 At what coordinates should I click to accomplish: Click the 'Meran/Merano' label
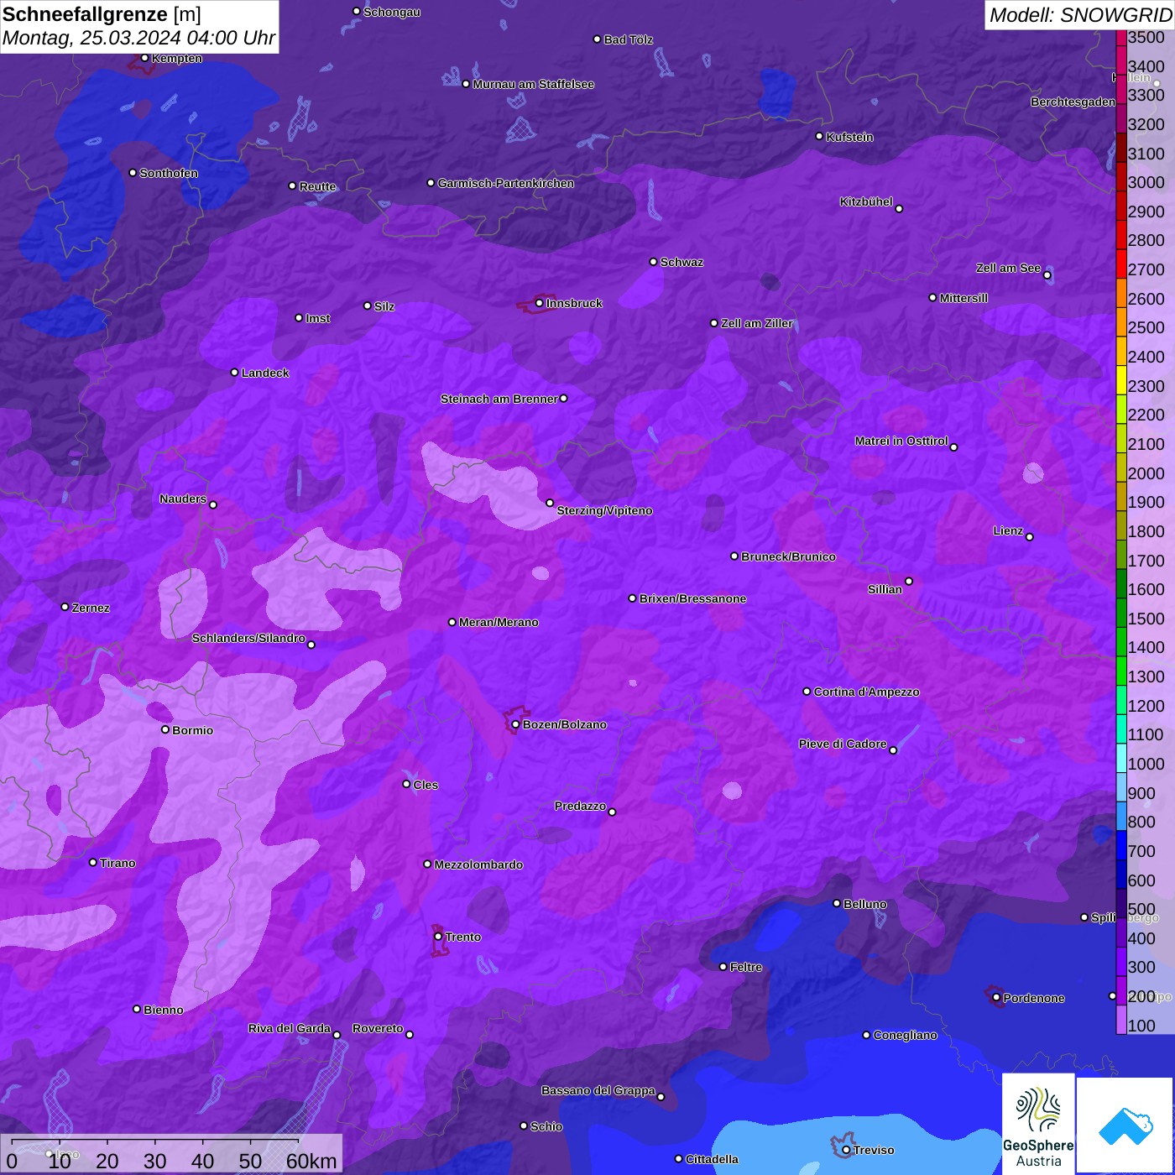point(499,623)
